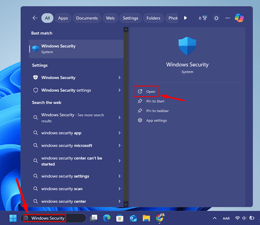
Task: Click the App settings gear icon
Action: (140, 120)
